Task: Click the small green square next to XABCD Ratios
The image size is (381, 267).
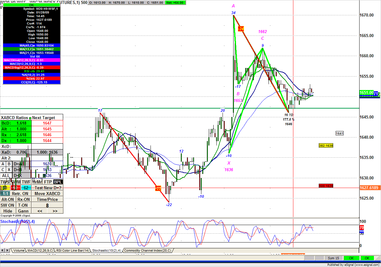Action: (30, 118)
